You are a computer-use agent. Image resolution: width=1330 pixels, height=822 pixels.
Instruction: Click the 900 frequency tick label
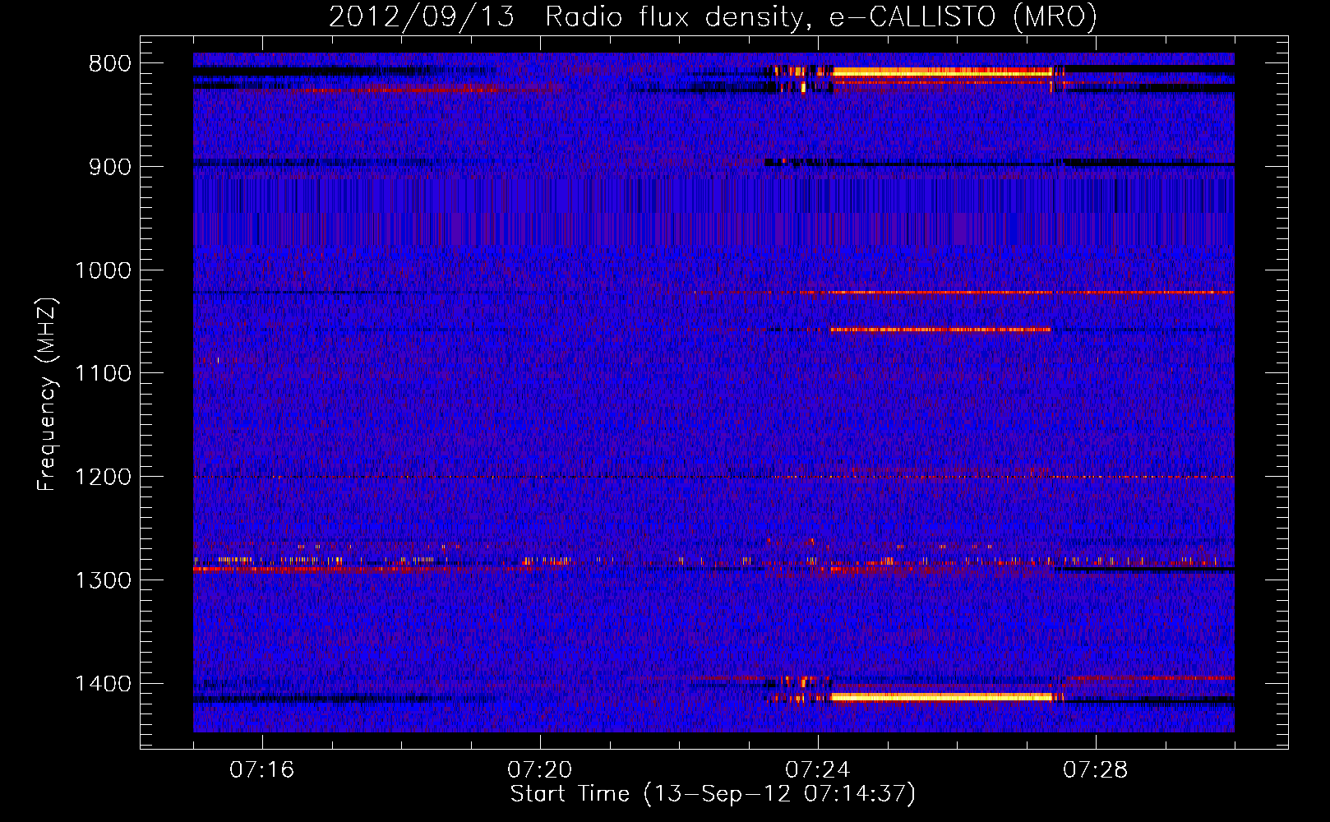(110, 167)
